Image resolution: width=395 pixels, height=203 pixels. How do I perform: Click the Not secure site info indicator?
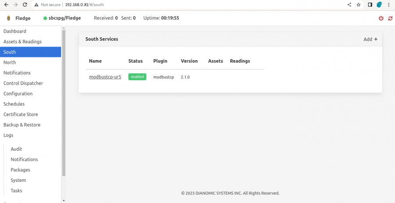click(47, 4)
